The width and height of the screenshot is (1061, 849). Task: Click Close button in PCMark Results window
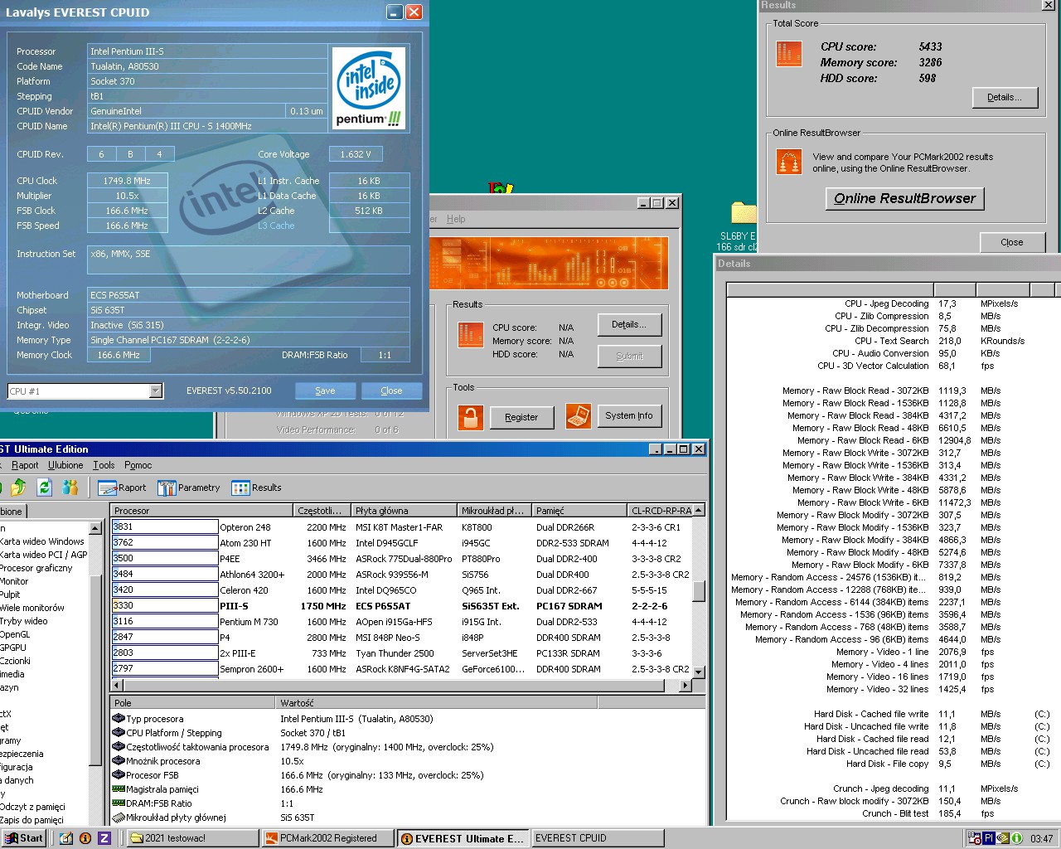coord(1011,242)
